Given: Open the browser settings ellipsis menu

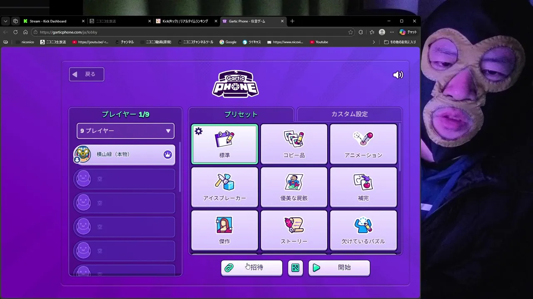Looking at the screenshot, I should tap(391, 32).
